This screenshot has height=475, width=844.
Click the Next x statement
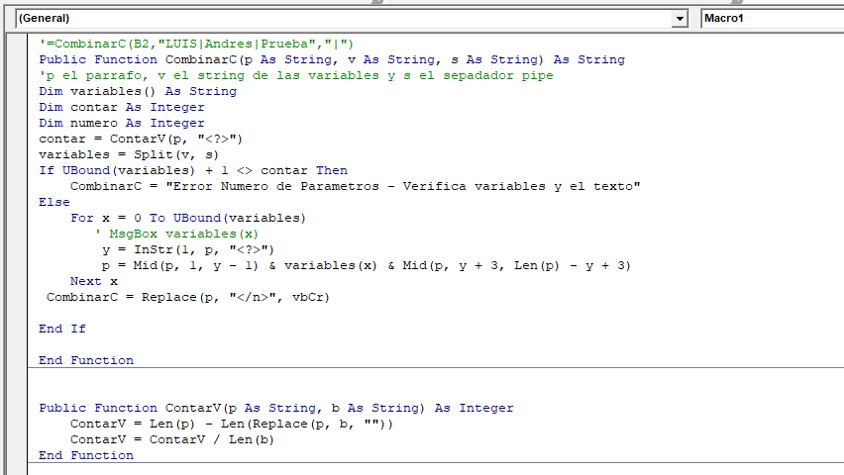coord(94,281)
